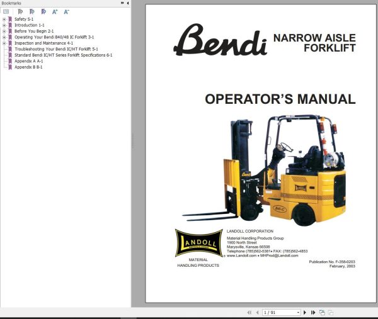Open the Appendix A A-1 bookmark
The width and height of the screenshot is (378, 319).
[x=29, y=61]
